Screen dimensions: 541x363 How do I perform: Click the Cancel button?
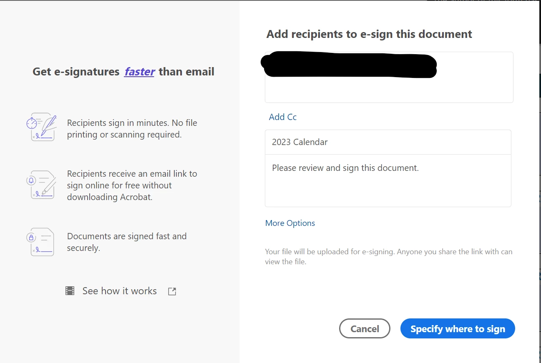tap(365, 328)
